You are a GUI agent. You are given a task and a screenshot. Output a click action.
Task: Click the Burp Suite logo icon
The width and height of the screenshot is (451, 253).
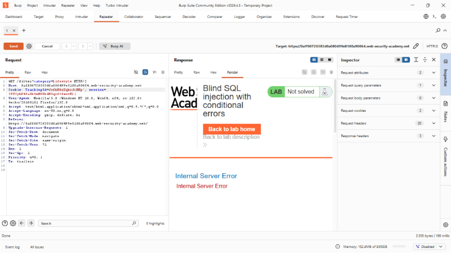point(6,5)
